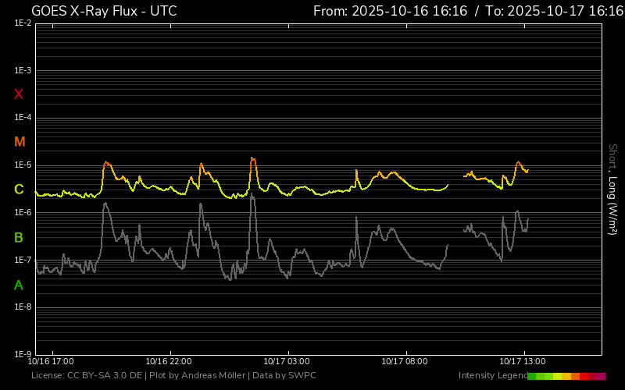Click the From date 2025-10-16 16:16
The width and height of the screenshot is (625, 390).
tap(390, 11)
